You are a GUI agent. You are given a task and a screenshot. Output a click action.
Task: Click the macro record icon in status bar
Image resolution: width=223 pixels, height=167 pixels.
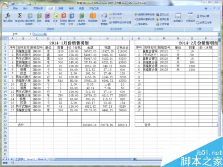pos(12,163)
